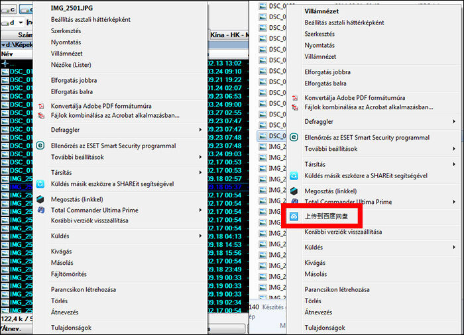This screenshot has height=335, width=464.
Task: Select Nézőke (Lister) menu item
Action: click(x=71, y=65)
